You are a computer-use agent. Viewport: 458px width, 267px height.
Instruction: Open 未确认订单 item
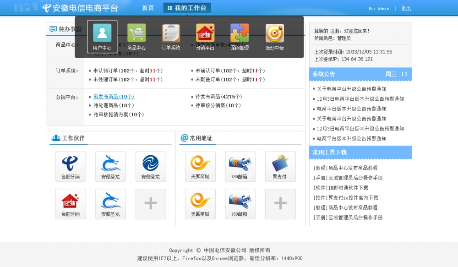pyautogui.click(x=230, y=71)
